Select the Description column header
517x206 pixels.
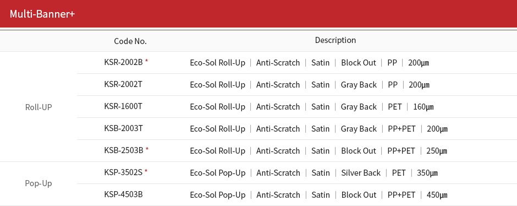click(x=335, y=40)
